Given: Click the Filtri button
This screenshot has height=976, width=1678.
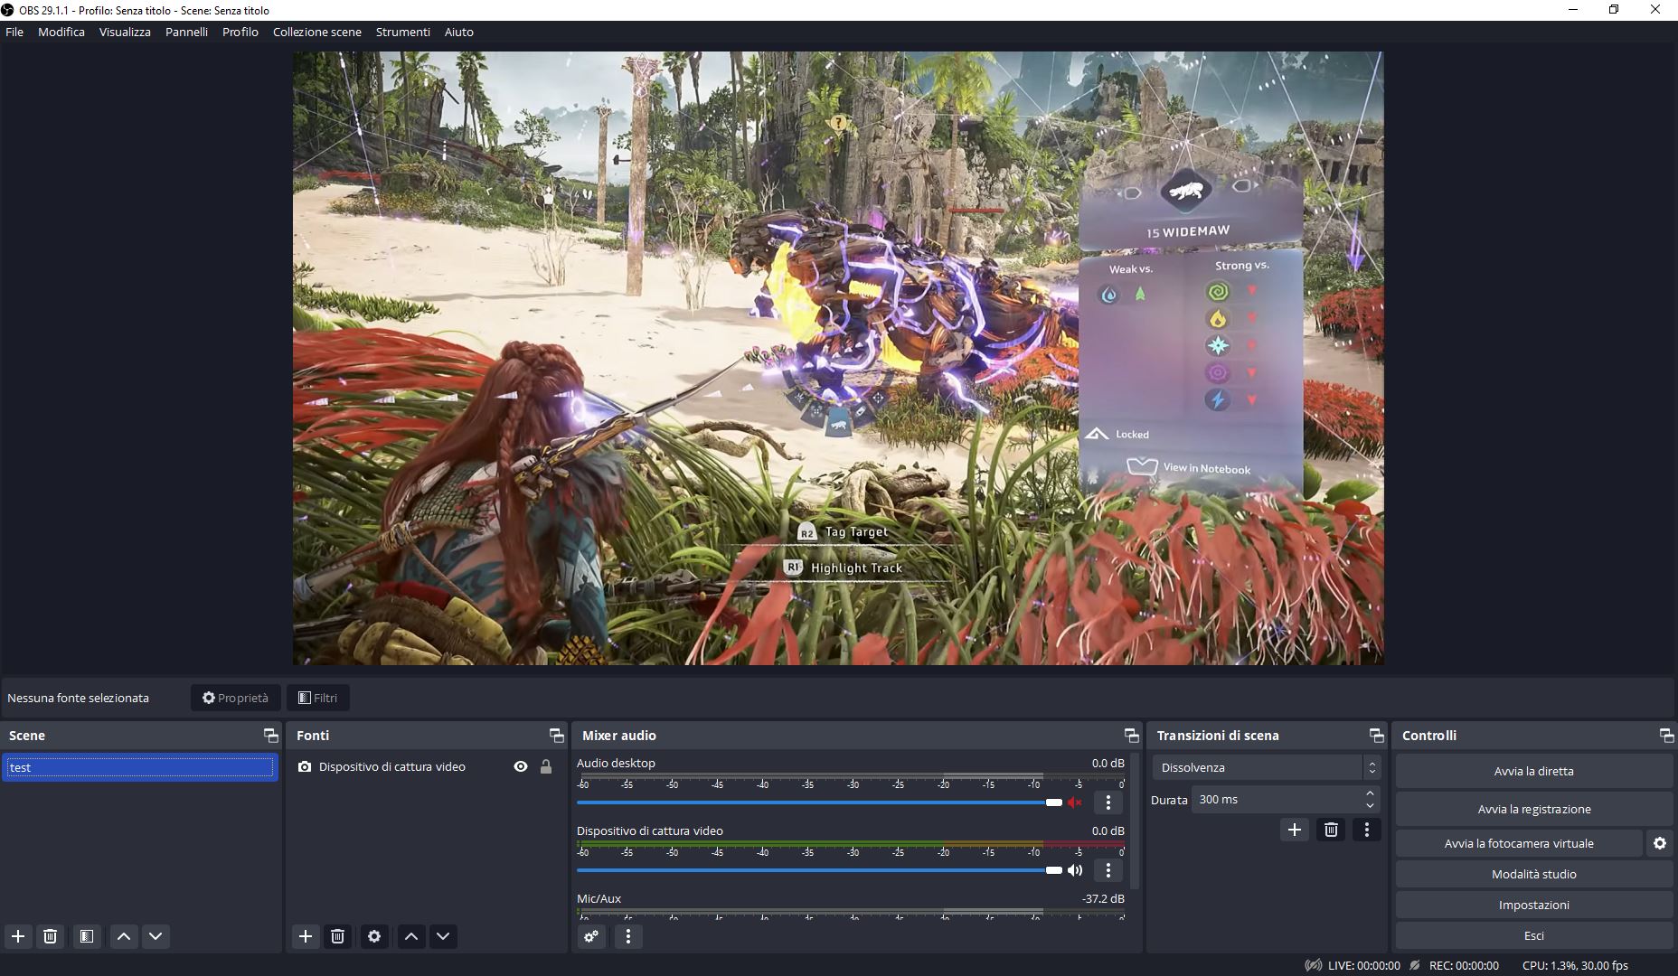Looking at the screenshot, I should 318,698.
